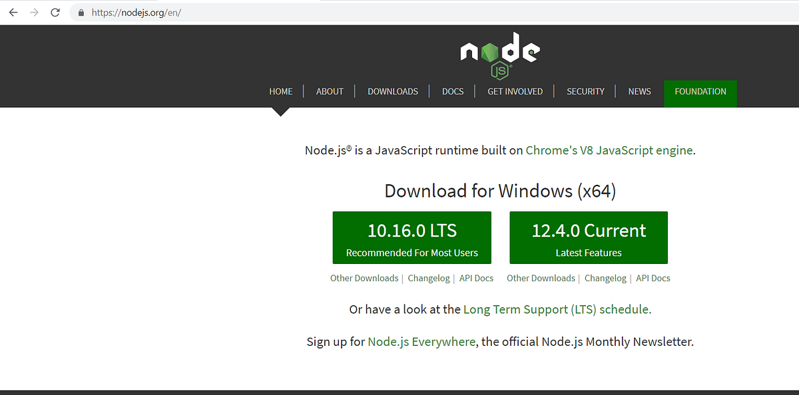Click the padlock icon in the address bar

[80, 12]
